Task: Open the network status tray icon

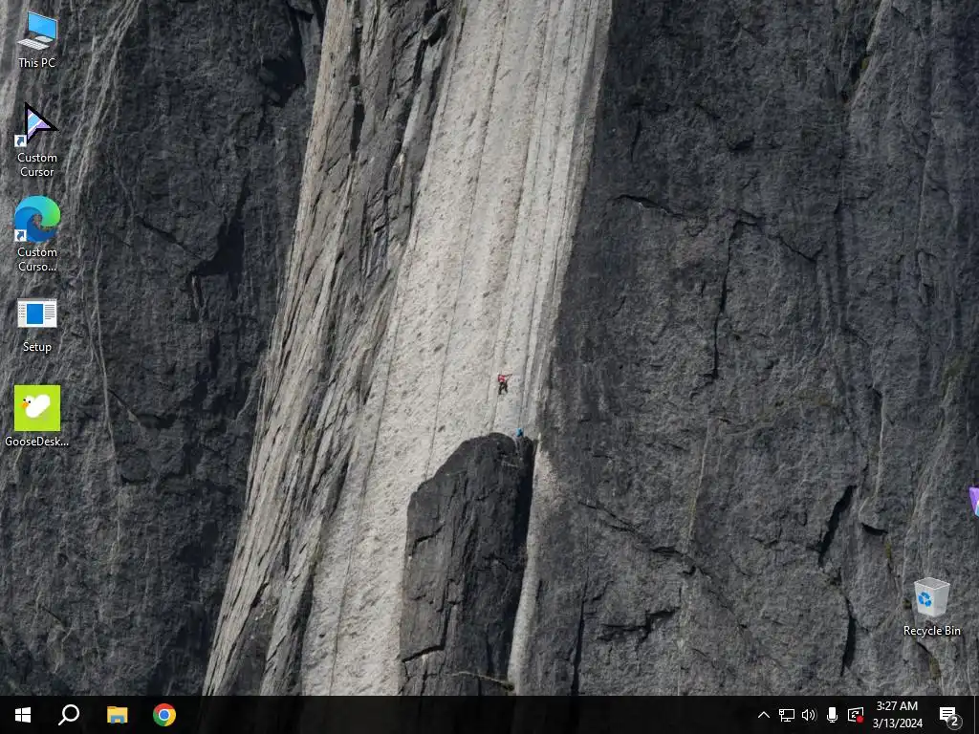Action: pyautogui.click(x=787, y=715)
